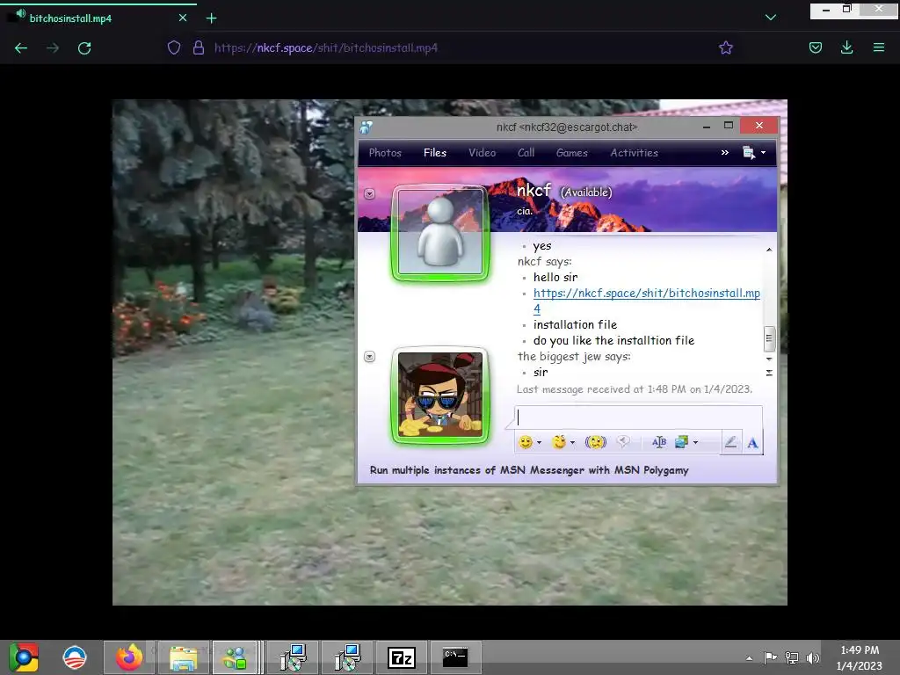900x675 pixels.
Task: Open the backgrounds dropdown arrow
Action: [696, 443]
